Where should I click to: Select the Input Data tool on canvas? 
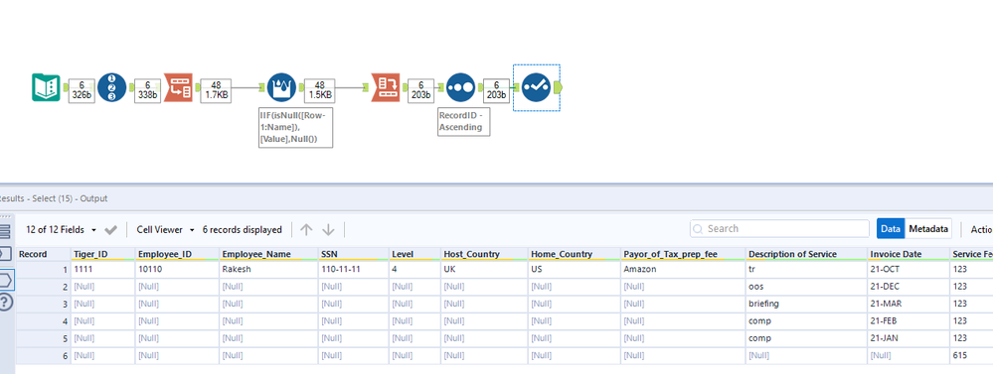(46, 87)
